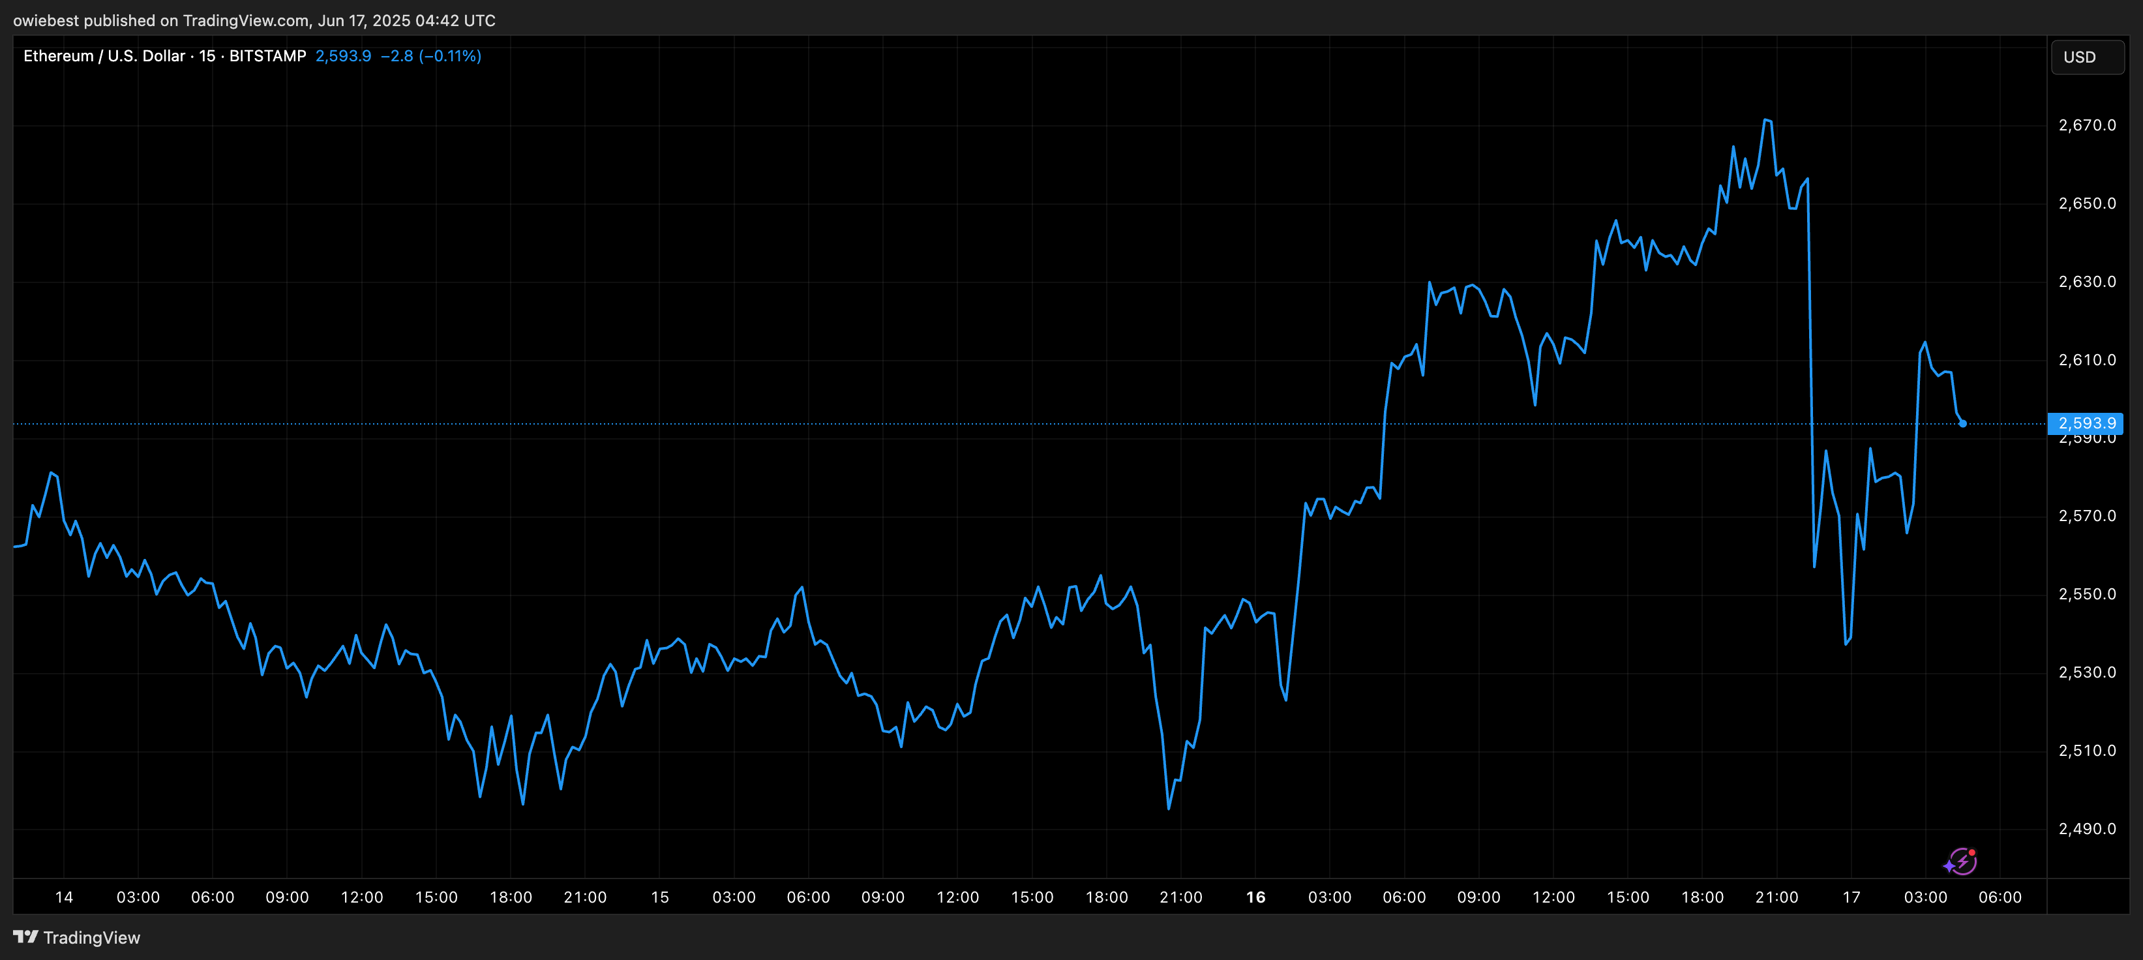The height and width of the screenshot is (960, 2143).
Task: Click the TradingView logo icon
Action: pos(26,937)
